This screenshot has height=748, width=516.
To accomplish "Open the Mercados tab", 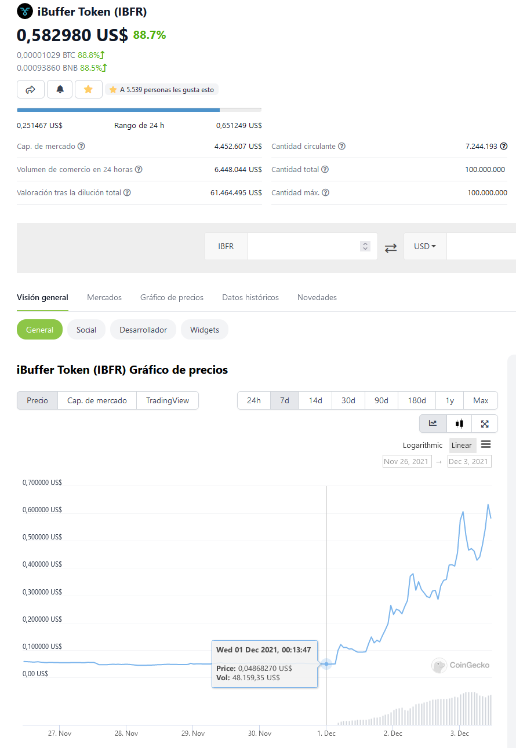I will 104,297.
